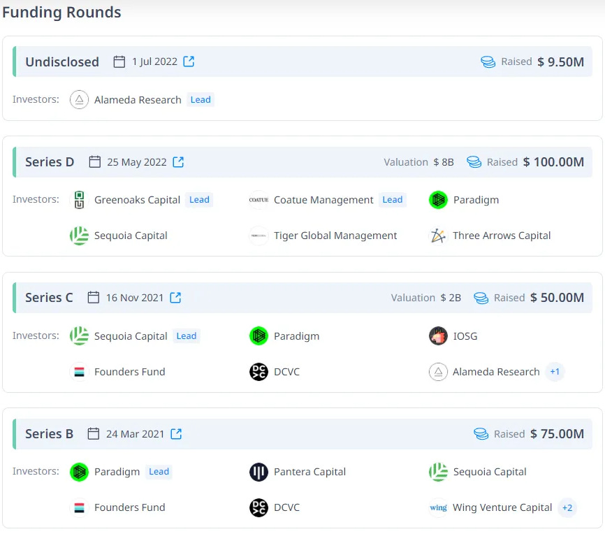Click Valuation $ 8B text
This screenshot has width=605, height=534.
point(418,162)
